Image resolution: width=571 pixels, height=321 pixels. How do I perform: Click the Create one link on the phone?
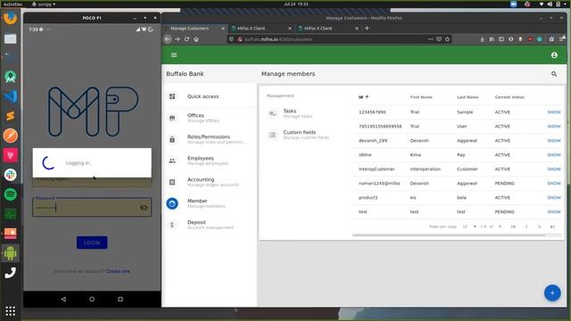click(118, 271)
